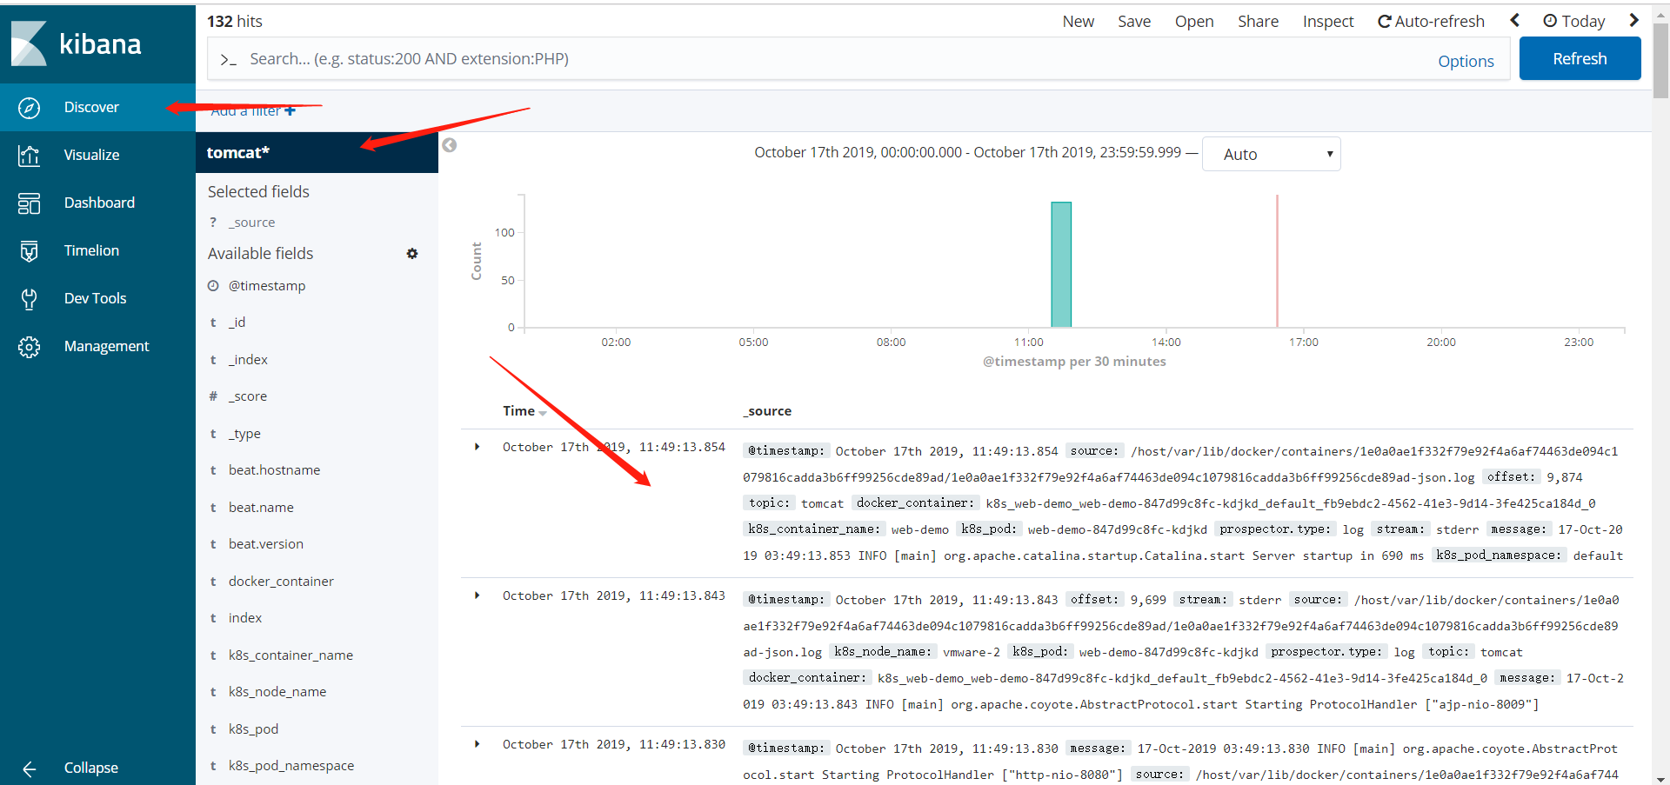This screenshot has width=1670, height=785.
Task: Click the t type icon beside _id
Action: pos(213,323)
